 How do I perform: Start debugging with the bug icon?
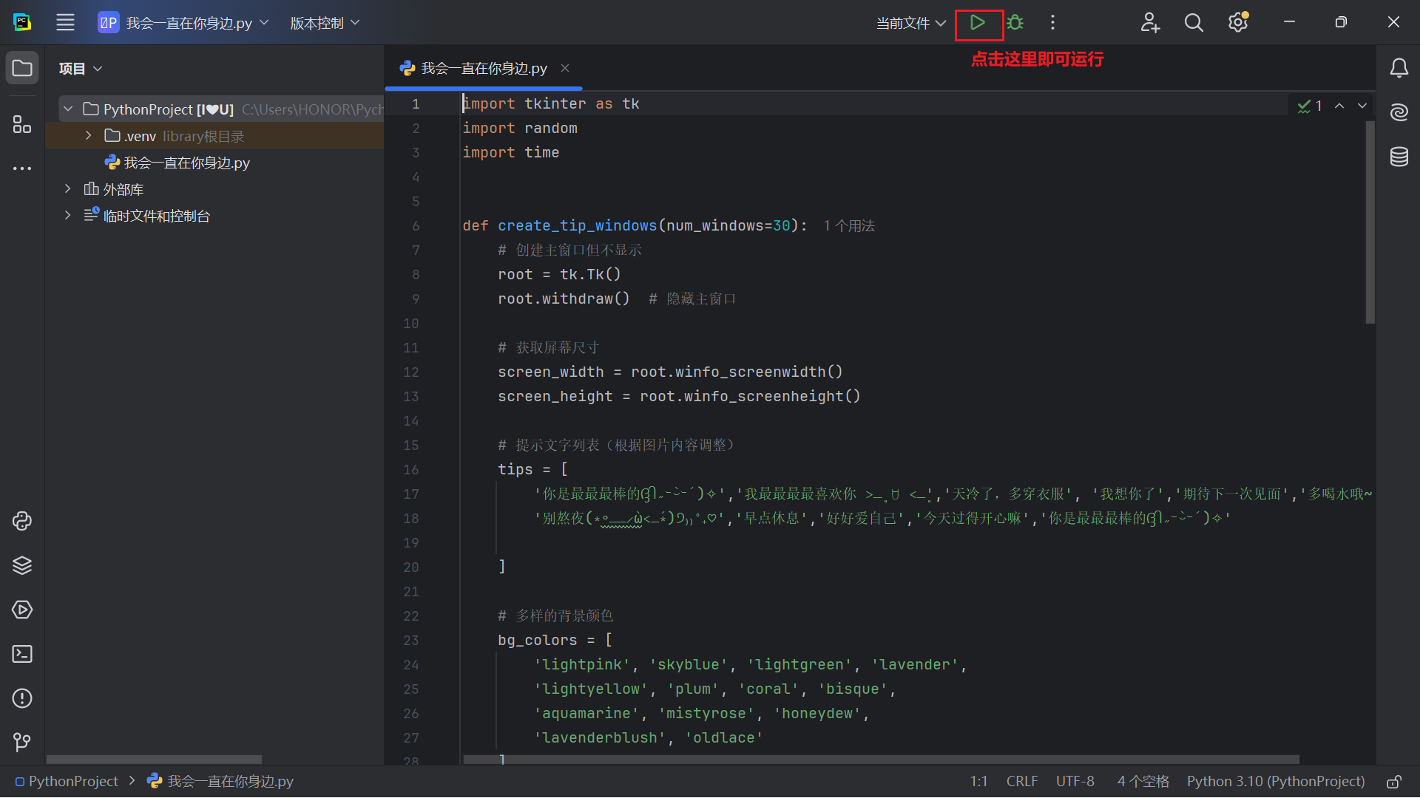pyautogui.click(x=1015, y=23)
